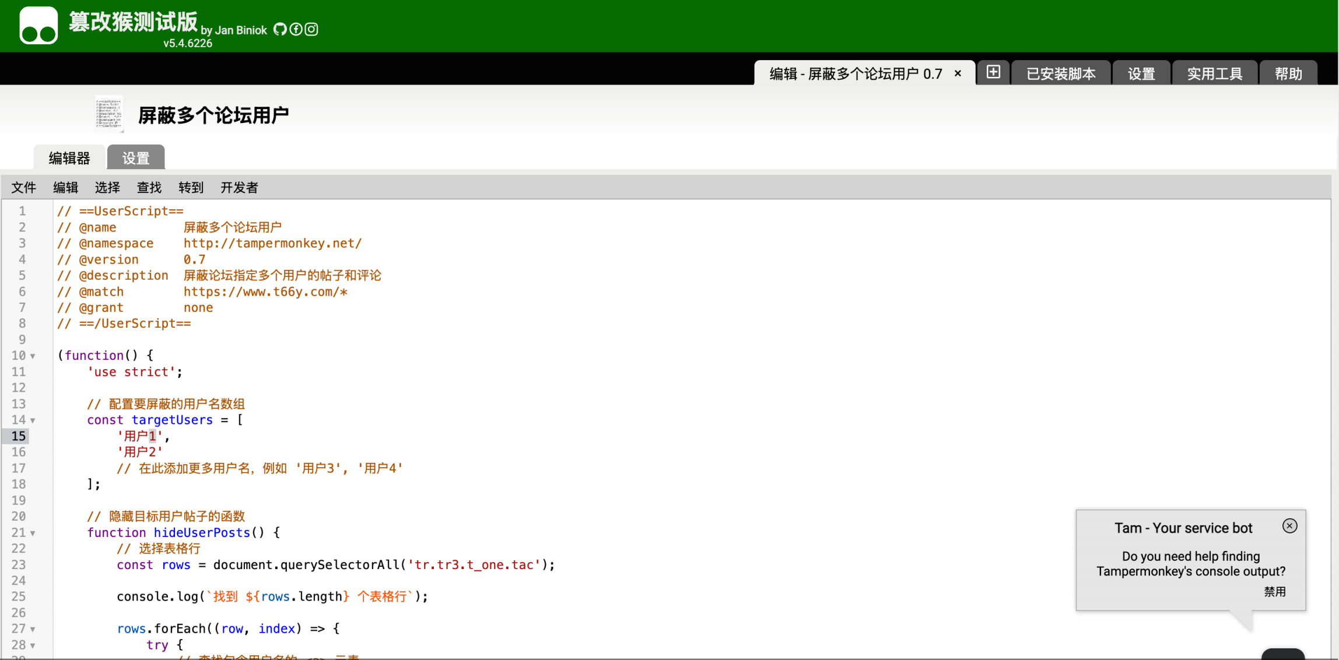Fold the hideUserPosts function on line 21

(x=33, y=533)
